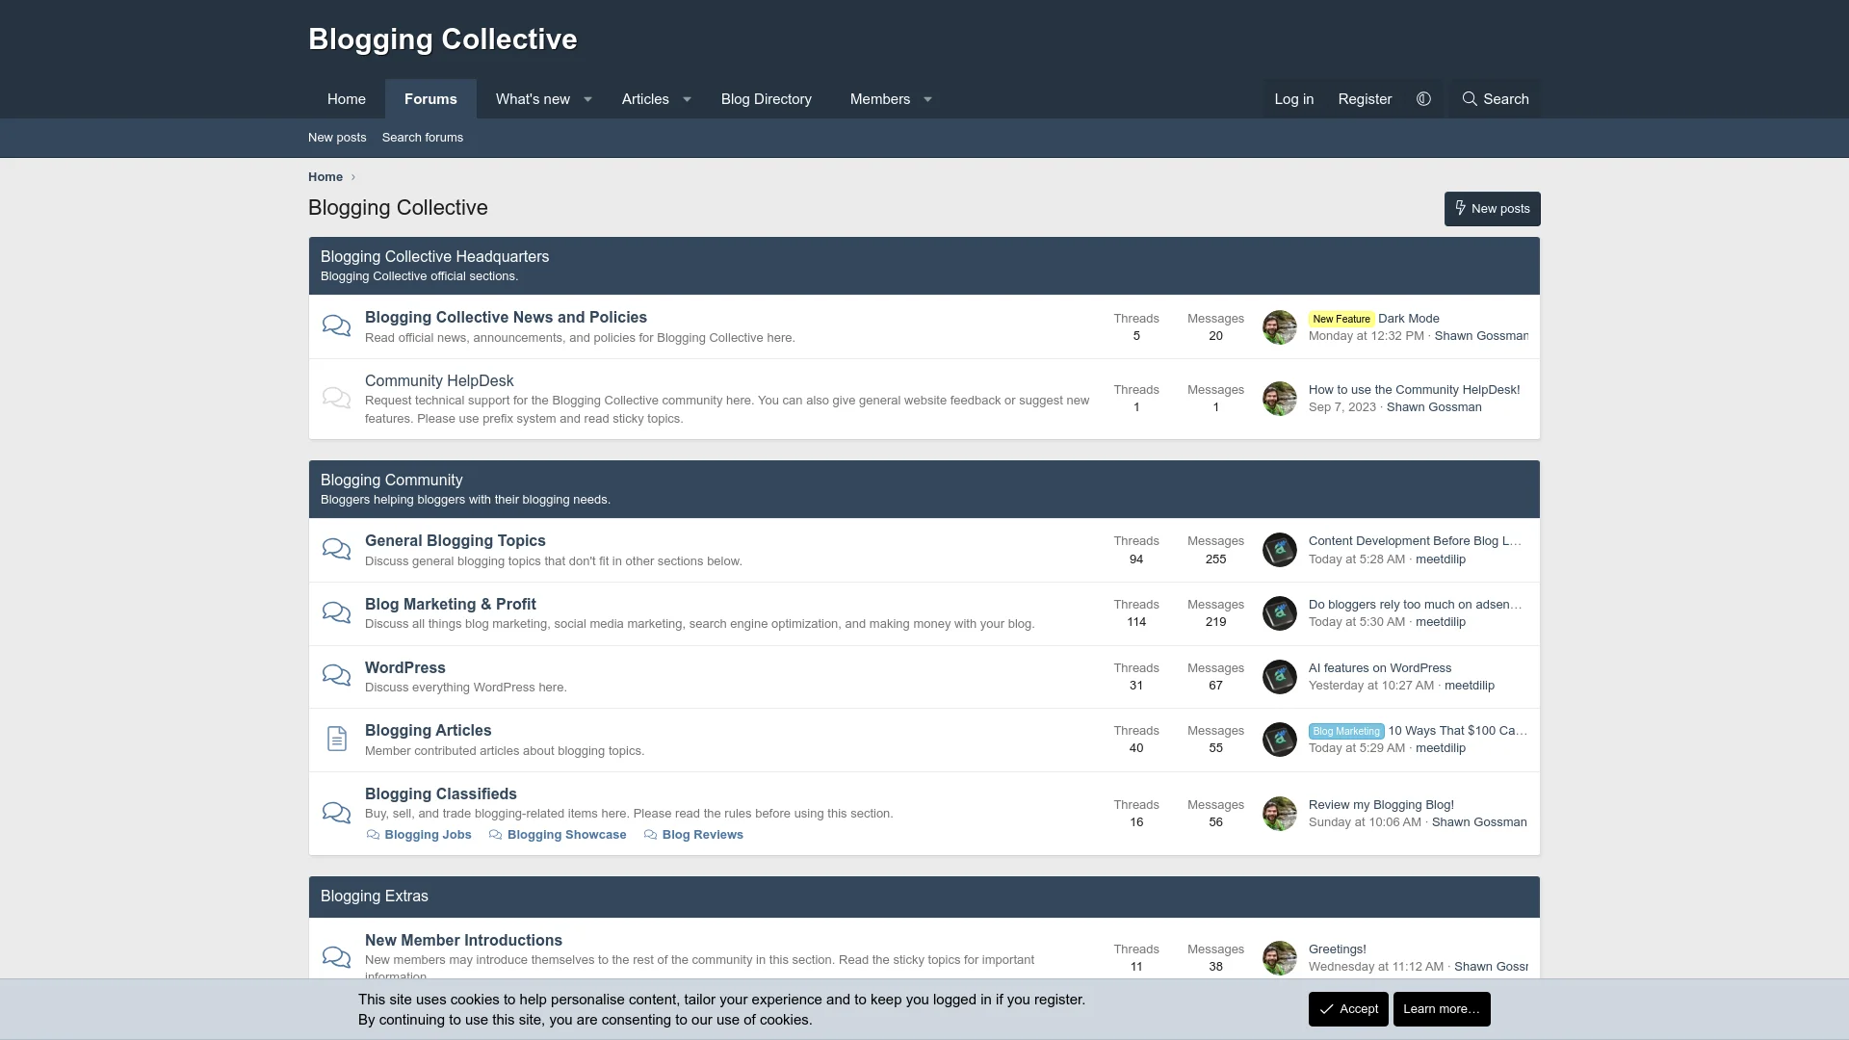Click the New Feature Dark Mode label

coord(1374,318)
